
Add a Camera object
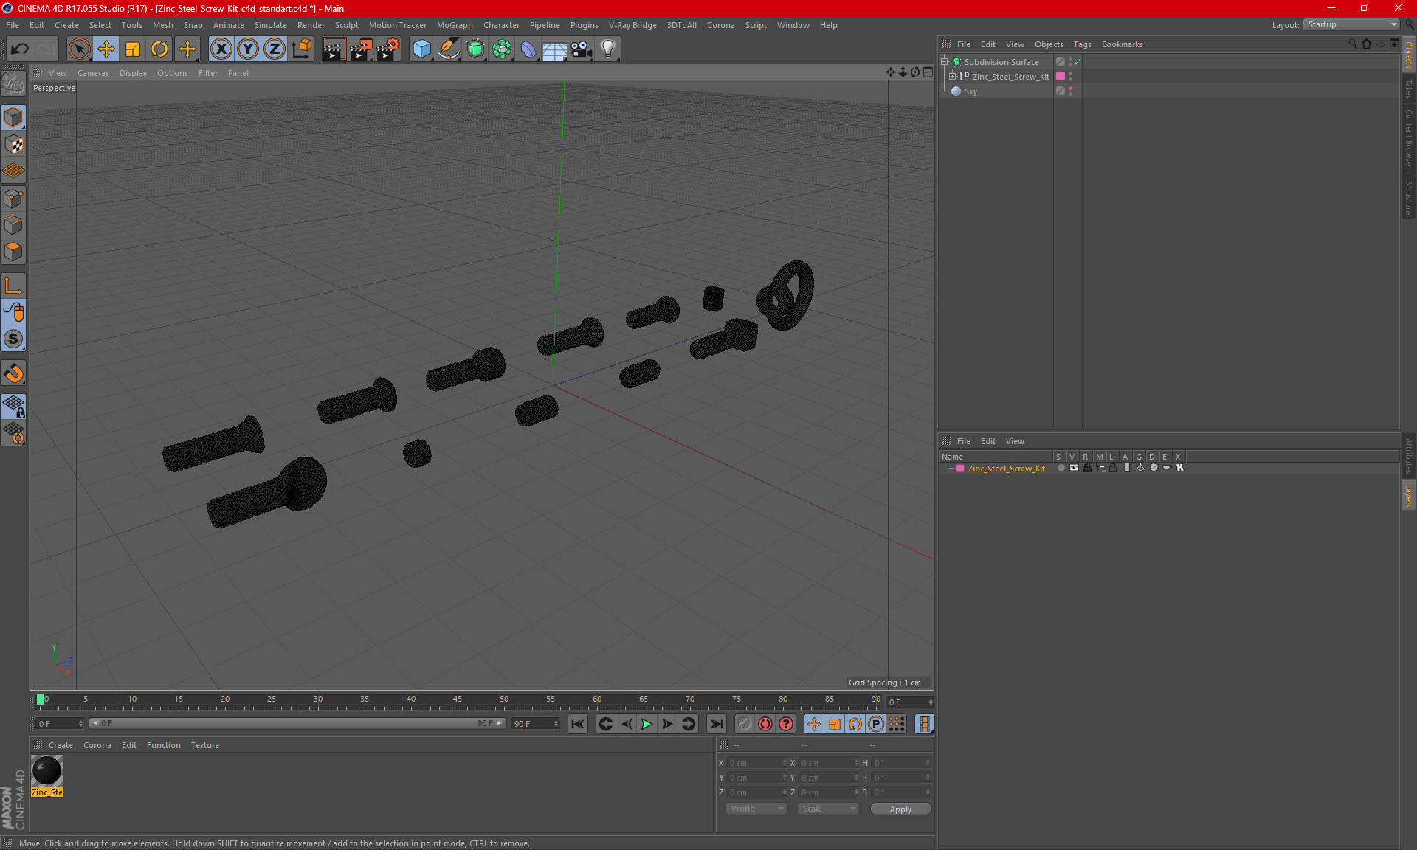(x=582, y=49)
